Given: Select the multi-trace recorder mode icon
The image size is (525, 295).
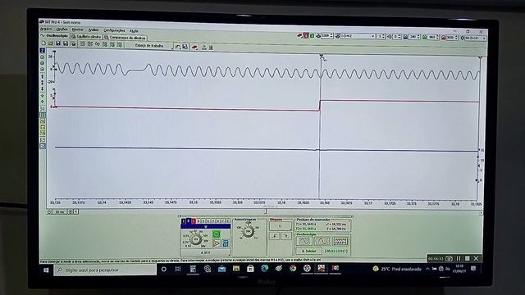Looking at the screenshot, I should (x=340, y=241).
